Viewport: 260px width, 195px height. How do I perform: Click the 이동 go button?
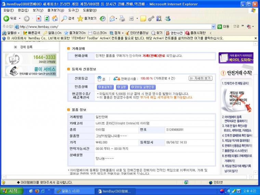(223, 27)
